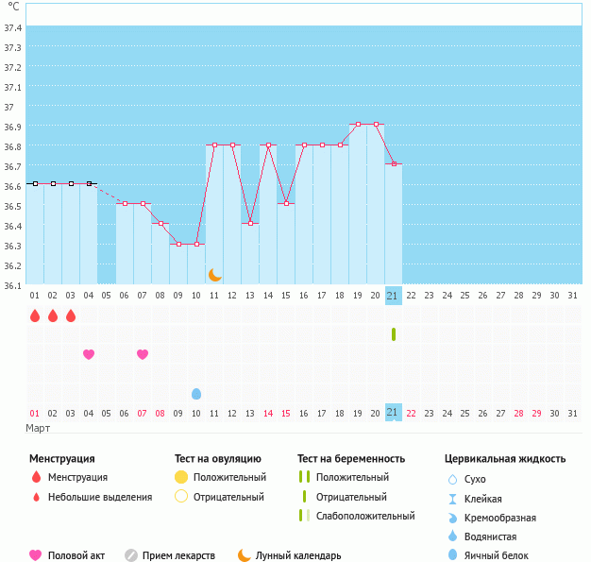Click the menstruation drop icon on day 03
Screen dimensions: 591x562
point(71,315)
